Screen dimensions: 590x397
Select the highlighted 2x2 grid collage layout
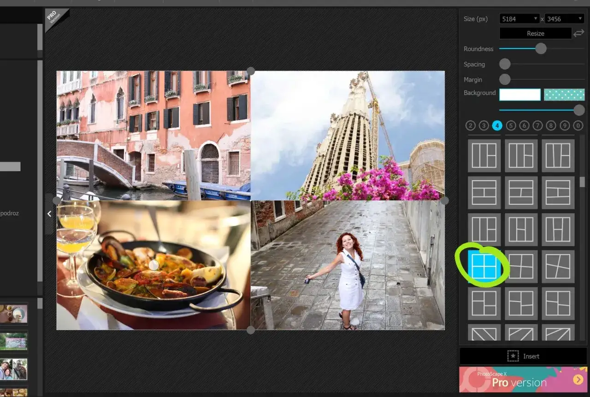click(484, 266)
